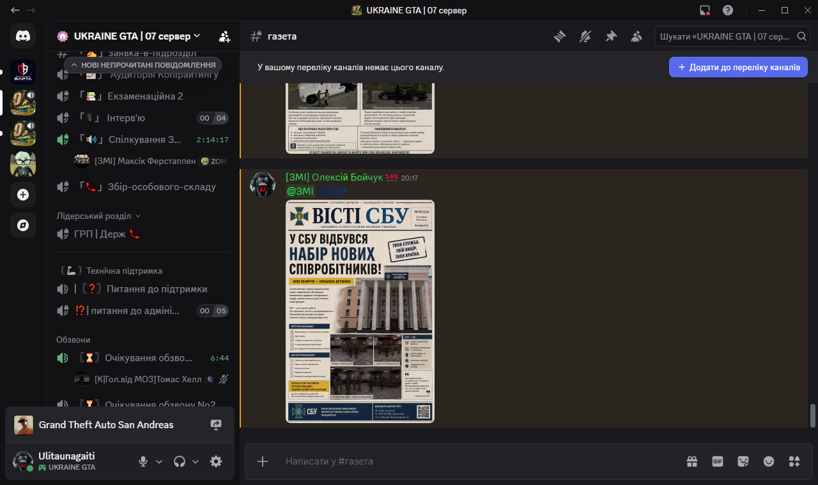Toggle notification settings bell icon
The image size is (818, 485).
[x=585, y=36]
